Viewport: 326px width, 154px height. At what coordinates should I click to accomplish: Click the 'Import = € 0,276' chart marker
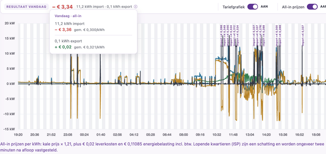pyautogui.click(x=260, y=35)
